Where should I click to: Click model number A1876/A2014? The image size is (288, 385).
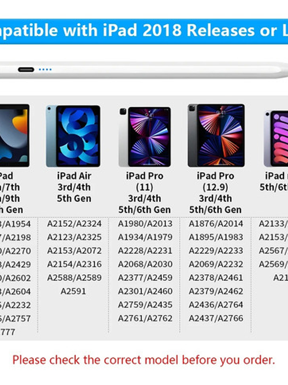[216, 224]
